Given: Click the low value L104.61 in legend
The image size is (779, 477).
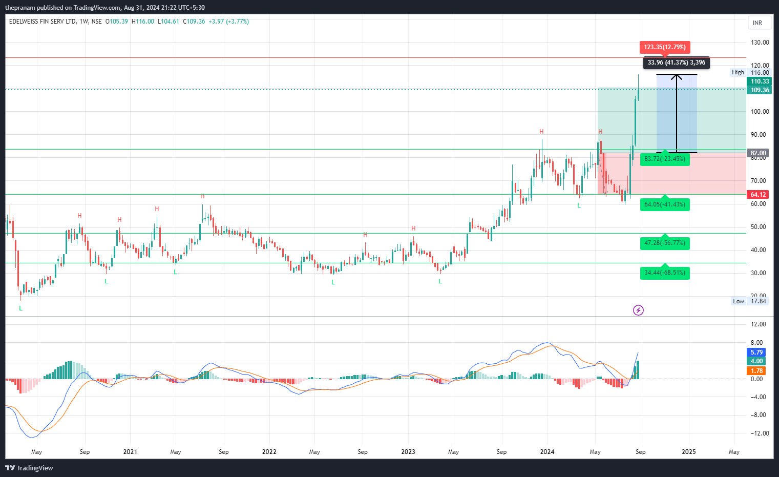Looking at the screenshot, I should [x=169, y=22].
